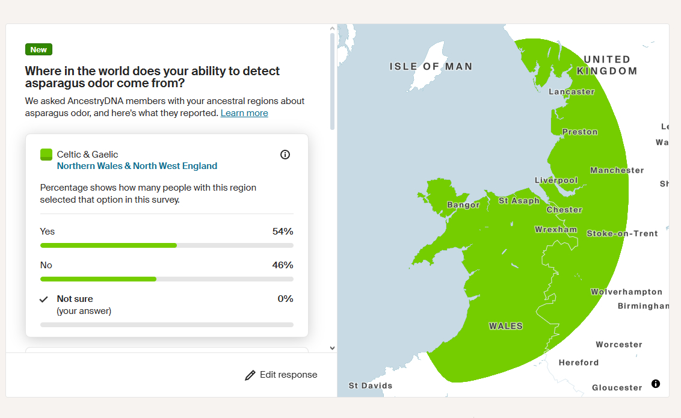The image size is (681, 418).
Task: Click the green New badge
Action: [39, 49]
